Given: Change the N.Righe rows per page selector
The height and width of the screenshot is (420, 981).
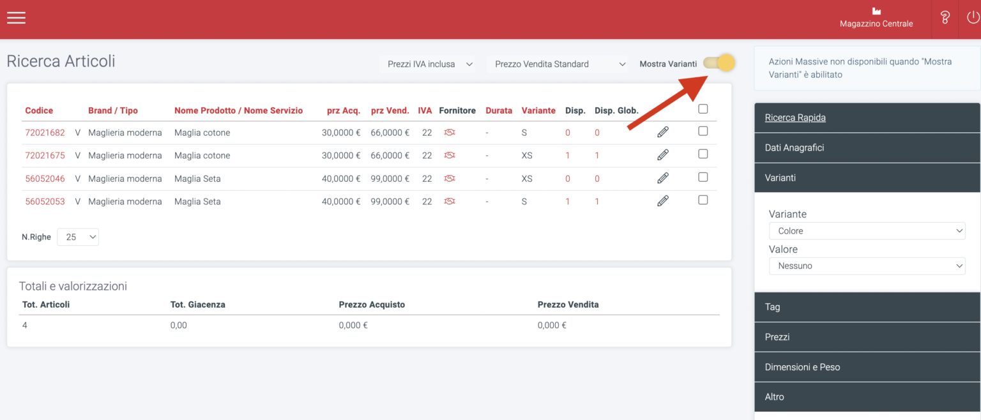Looking at the screenshot, I should point(78,237).
